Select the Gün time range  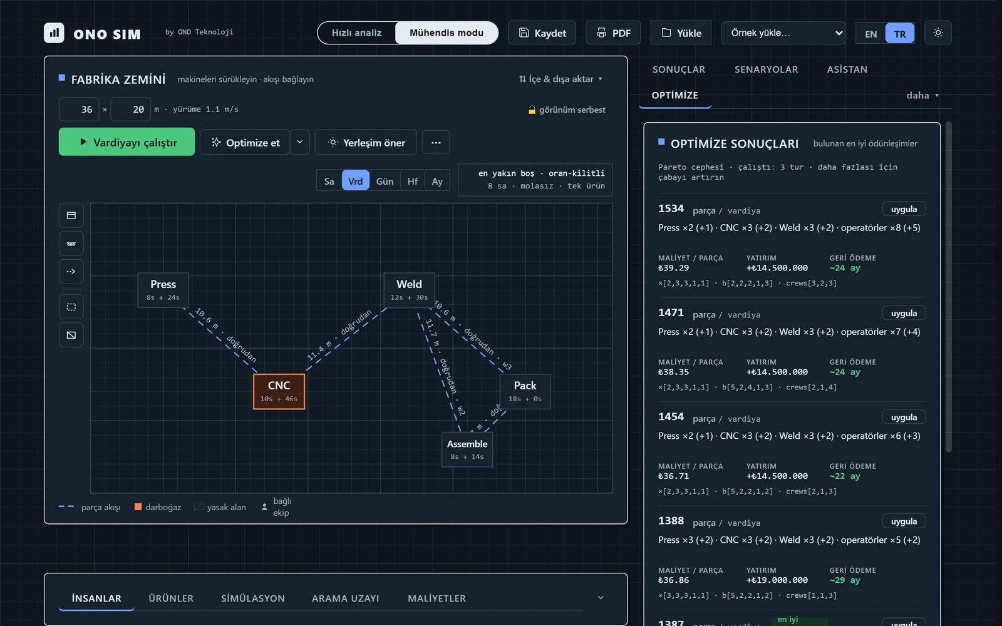(x=385, y=181)
